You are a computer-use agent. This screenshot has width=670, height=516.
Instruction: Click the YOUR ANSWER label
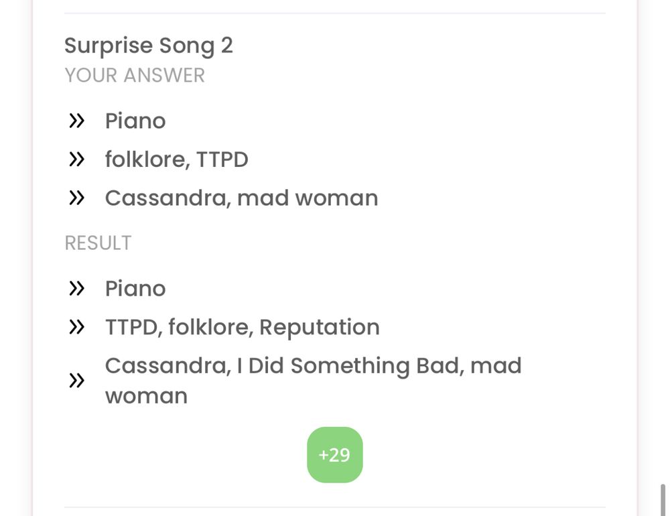(135, 75)
